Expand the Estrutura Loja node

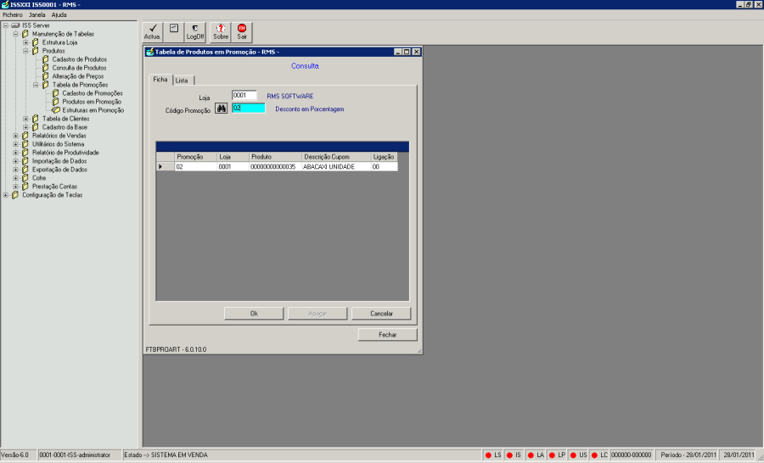point(25,42)
